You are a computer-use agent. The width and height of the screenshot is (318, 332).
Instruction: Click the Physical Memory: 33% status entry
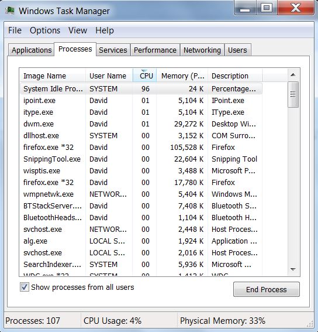tap(223, 320)
